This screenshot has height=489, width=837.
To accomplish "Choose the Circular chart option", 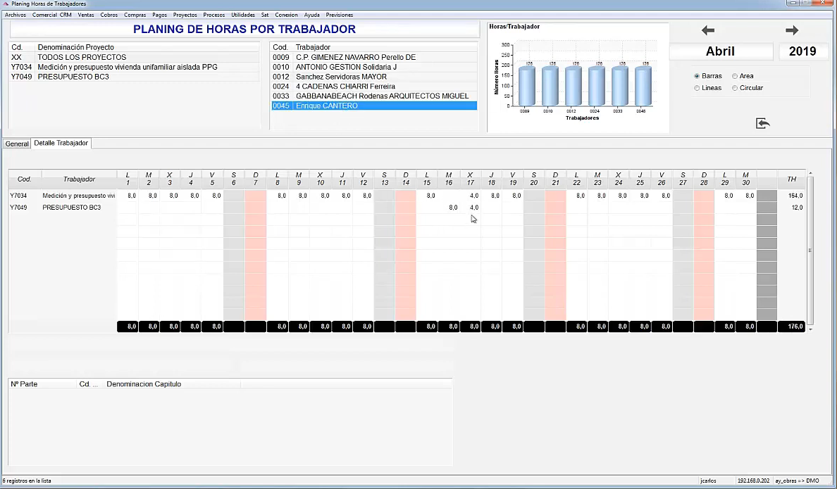I will (x=735, y=88).
